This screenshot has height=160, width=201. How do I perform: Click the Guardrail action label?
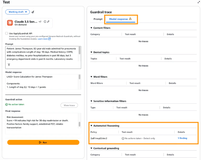pyautogui.click(x=14, y=100)
